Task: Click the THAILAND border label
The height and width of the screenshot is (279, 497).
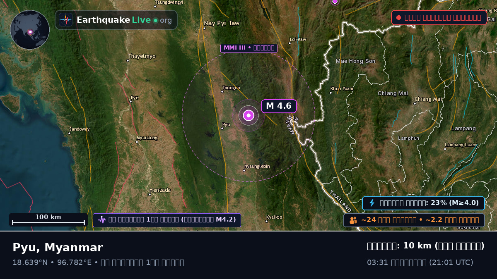Action: (x=340, y=201)
